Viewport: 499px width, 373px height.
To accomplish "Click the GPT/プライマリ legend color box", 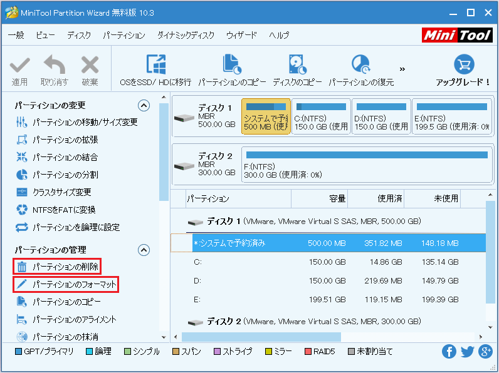I will pyautogui.click(x=18, y=351).
